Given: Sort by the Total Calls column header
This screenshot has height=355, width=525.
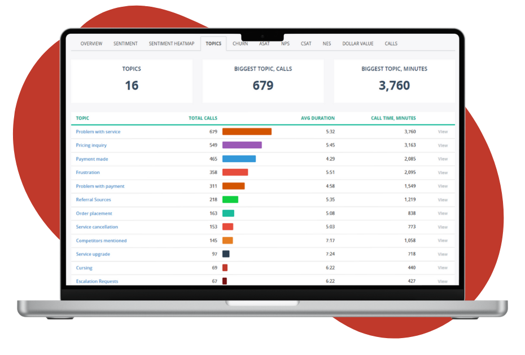Looking at the screenshot, I should click(x=203, y=118).
